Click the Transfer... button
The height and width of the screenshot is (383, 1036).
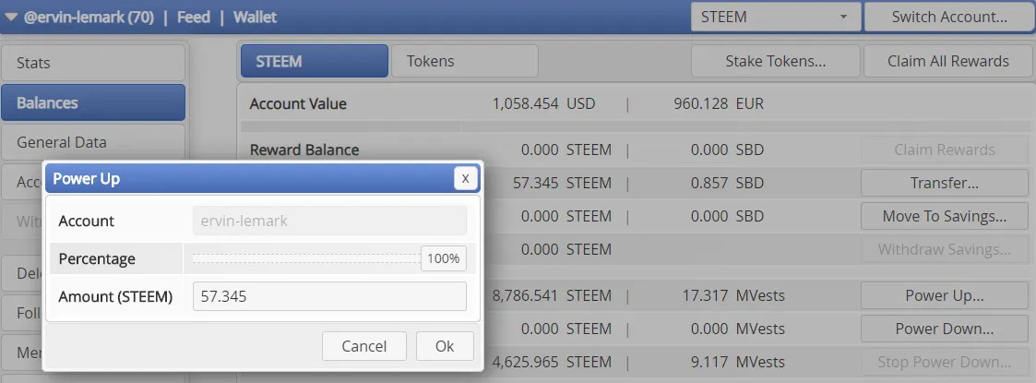944,183
